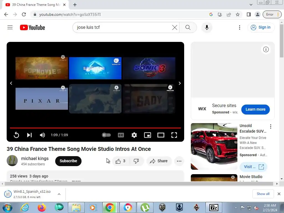Share this page icon in address bar
This screenshot has width=284, height=213.
pyautogui.click(x=229, y=14)
